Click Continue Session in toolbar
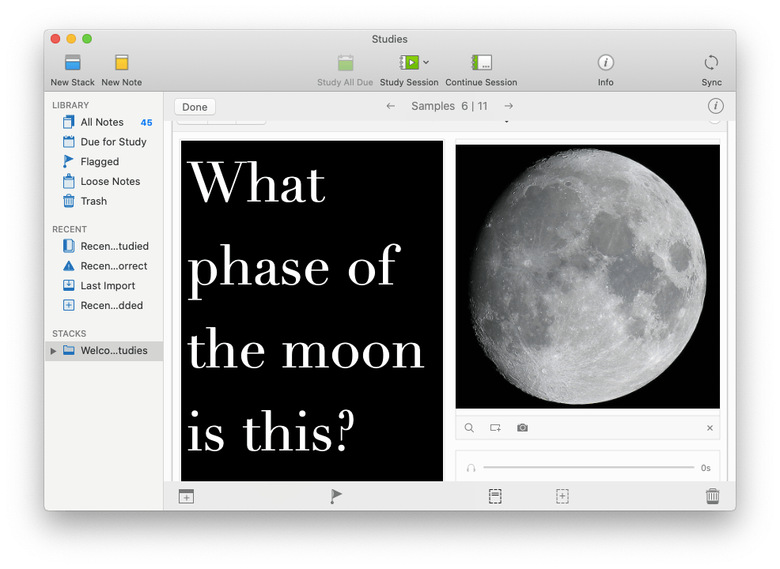Viewport: 780px width, 569px height. pyautogui.click(x=481, y=63)
